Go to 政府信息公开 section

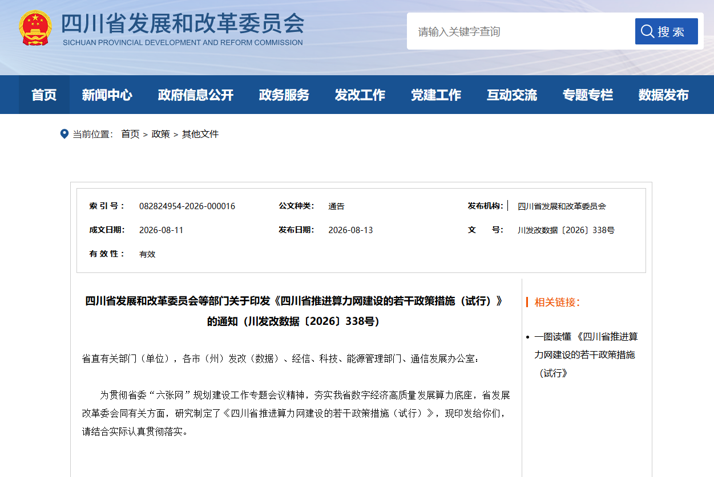point(196,95)
